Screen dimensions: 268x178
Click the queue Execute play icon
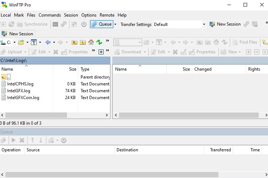[x=14, y=141]
